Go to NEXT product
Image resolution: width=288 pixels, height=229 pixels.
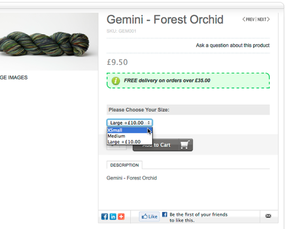264,19
